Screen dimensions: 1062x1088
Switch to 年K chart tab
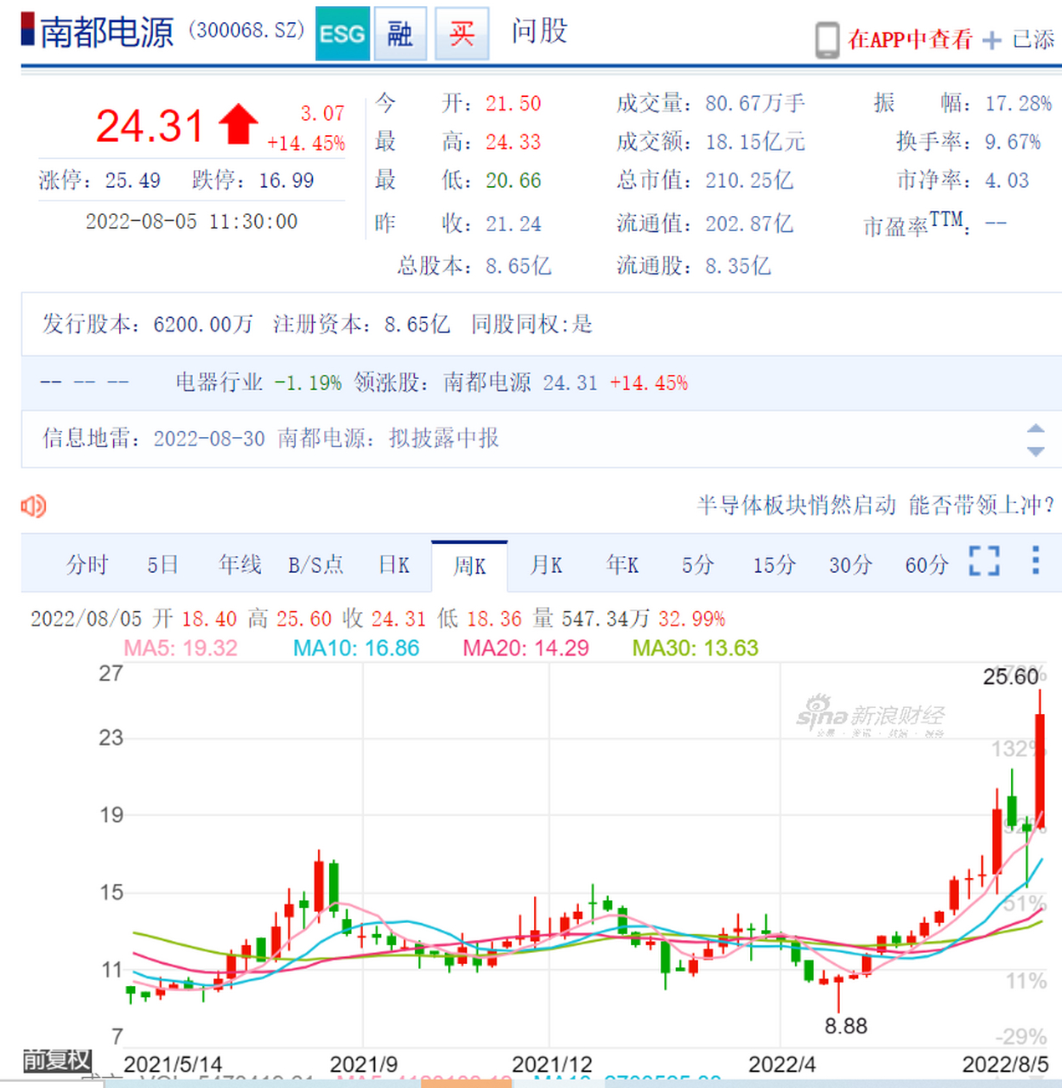click(622, 565)
